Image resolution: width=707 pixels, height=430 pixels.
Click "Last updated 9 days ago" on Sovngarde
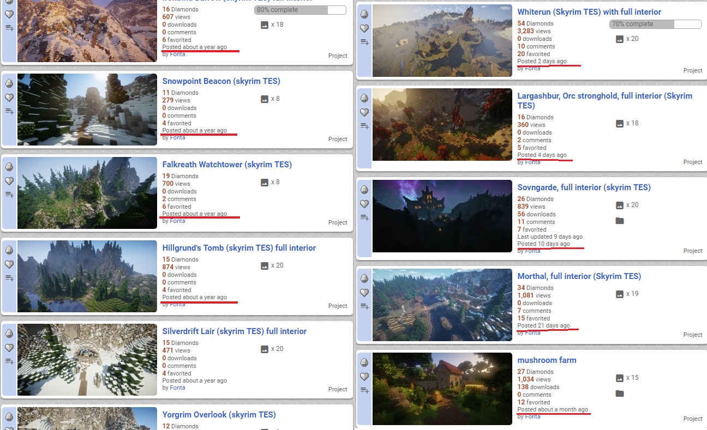(x=550, y=237)
